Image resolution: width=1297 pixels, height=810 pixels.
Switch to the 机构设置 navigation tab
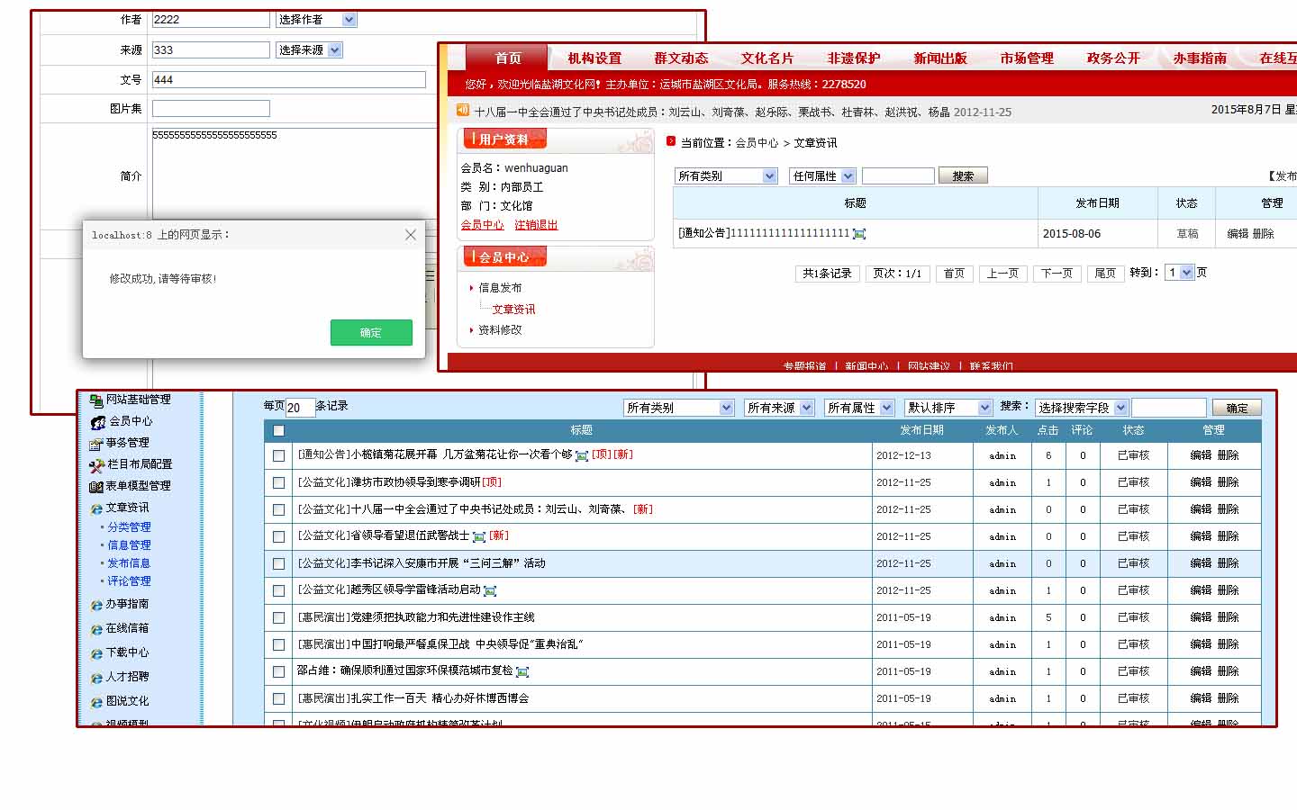click(x=594, y=58)
